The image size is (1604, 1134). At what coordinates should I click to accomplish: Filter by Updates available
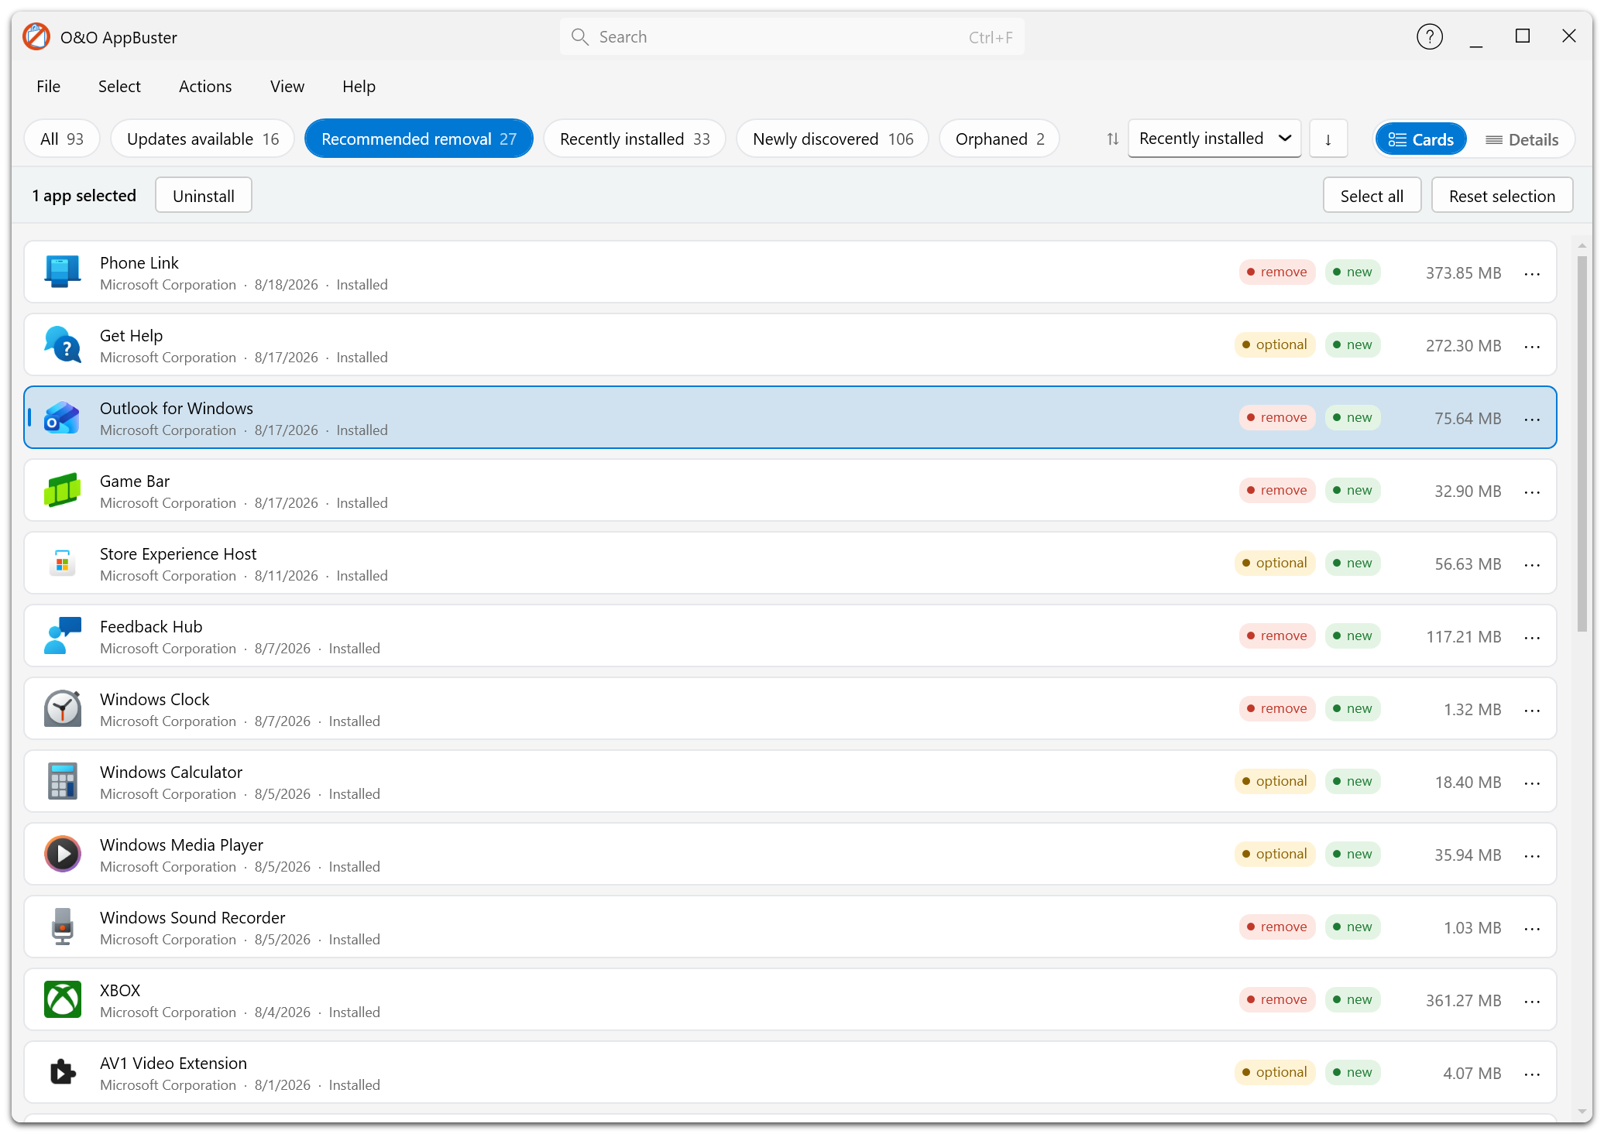tap(203, 139)
